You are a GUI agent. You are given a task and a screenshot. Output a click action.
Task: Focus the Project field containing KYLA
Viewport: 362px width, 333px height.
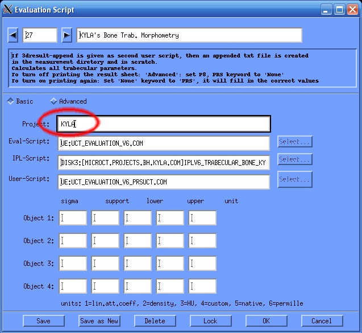[x=164, y=124]
